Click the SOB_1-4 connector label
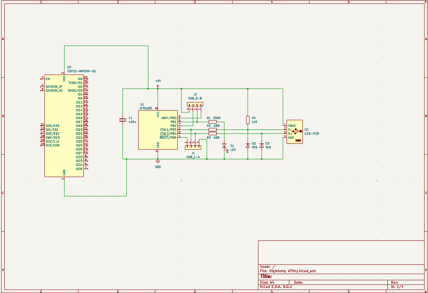 (193, 157)
